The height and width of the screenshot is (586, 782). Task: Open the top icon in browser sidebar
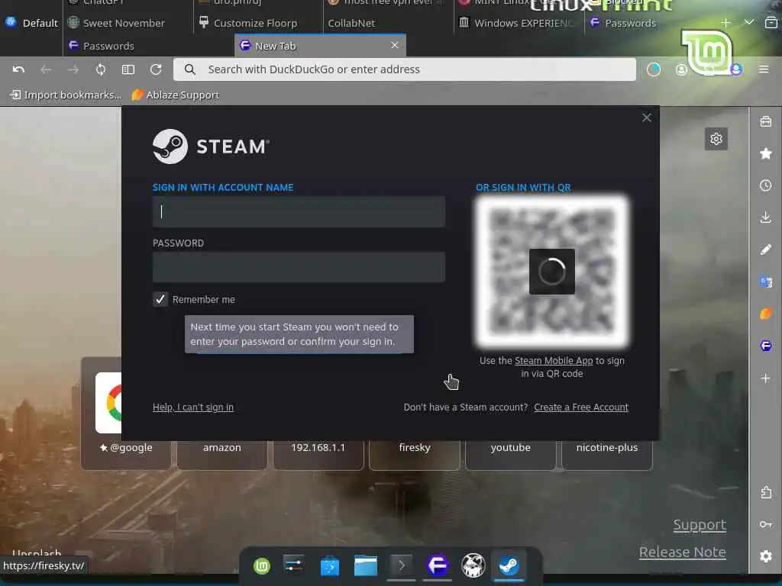765,121
